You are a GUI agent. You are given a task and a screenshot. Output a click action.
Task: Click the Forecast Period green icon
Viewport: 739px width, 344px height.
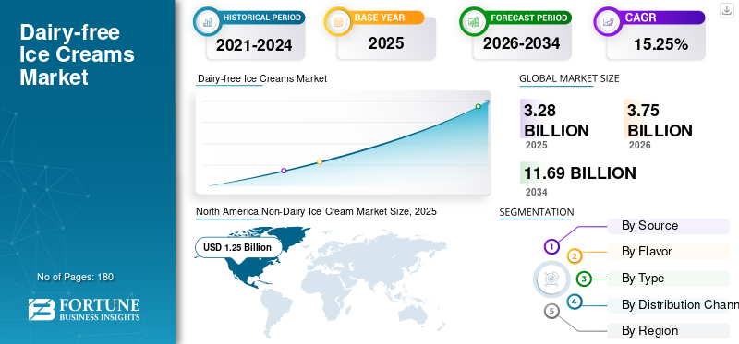point(474,21)
